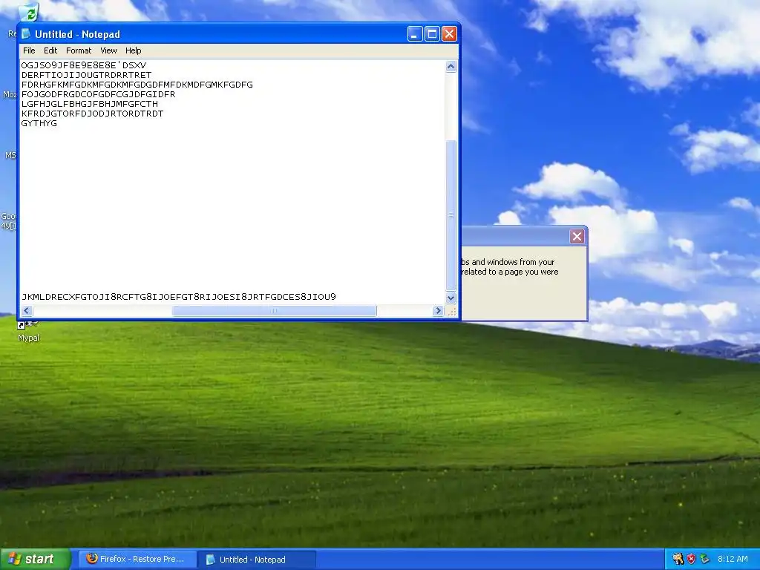Click the Notepad resize grip corner

[x=452, y=311]
